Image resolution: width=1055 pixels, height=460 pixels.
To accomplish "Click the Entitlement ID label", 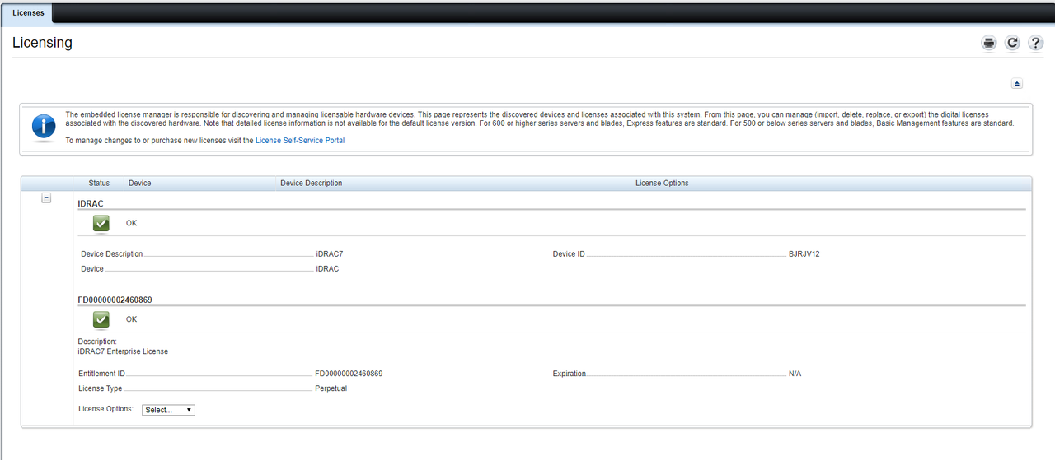I will [102, 374].
